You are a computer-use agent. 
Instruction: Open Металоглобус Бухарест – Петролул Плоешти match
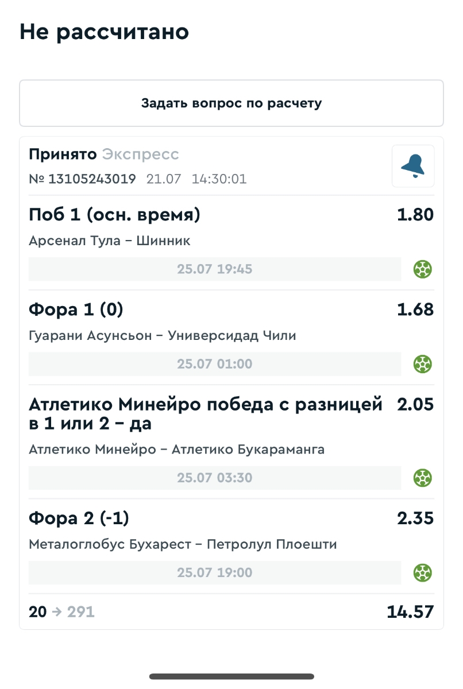183,544
